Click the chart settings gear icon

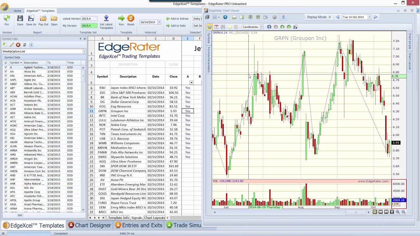pos(274,17)
